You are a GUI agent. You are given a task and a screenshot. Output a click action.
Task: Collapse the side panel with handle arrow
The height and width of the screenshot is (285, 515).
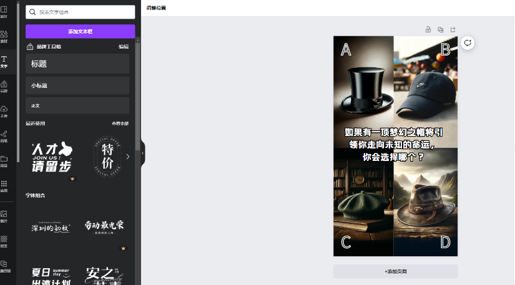point(142,153)
